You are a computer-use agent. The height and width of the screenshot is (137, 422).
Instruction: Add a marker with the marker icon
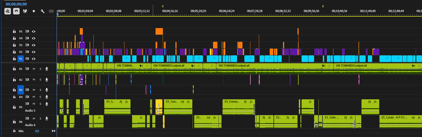point(34,11)
